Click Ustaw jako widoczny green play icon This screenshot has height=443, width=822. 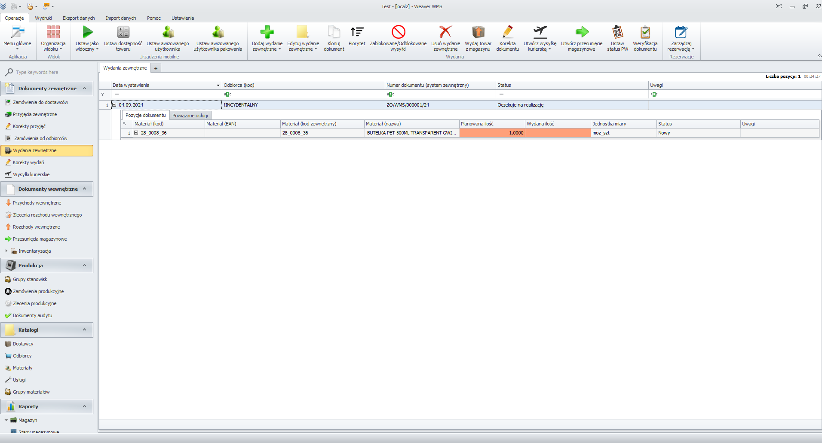coord(87,32)
